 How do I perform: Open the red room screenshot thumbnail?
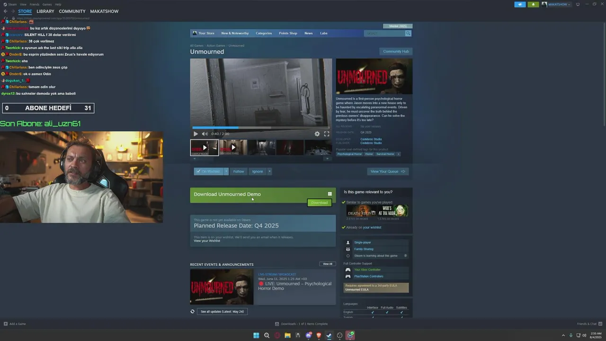[x=290, y=147]
